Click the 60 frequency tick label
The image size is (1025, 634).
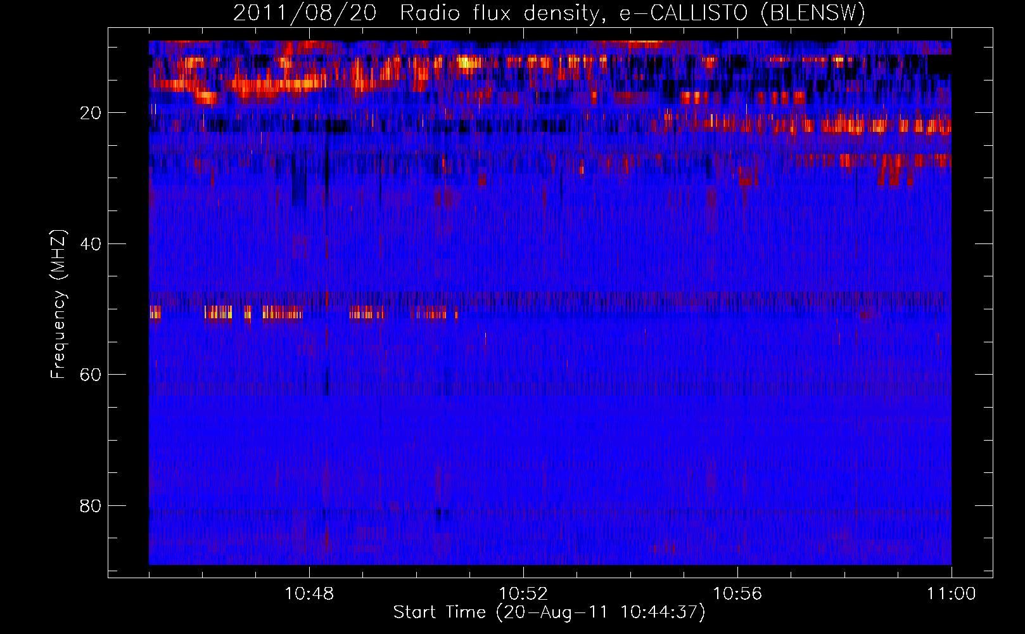click(x=91, y=375)
